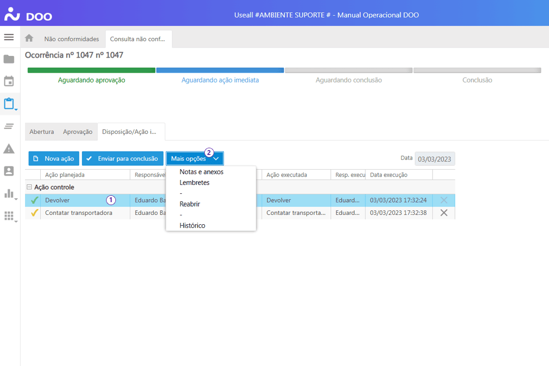
Task: Click the grid apps icon in sidebar
Action: click(x=9, y=216)
